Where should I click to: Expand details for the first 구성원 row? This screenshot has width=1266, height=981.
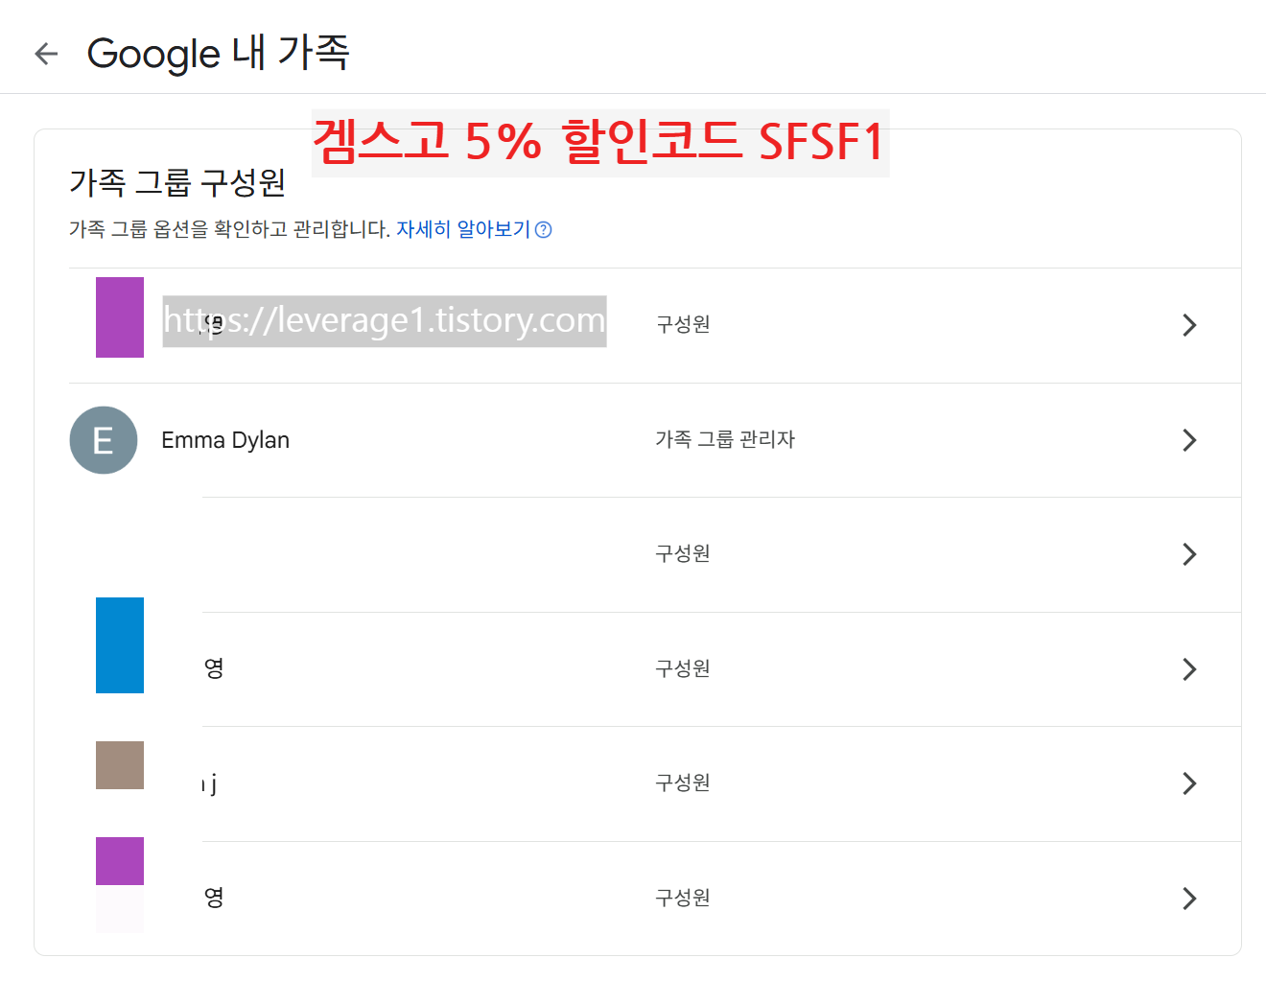click(1189, 325)
